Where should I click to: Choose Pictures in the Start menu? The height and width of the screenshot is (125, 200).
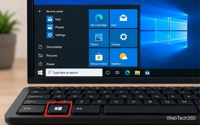click(52, 56)
